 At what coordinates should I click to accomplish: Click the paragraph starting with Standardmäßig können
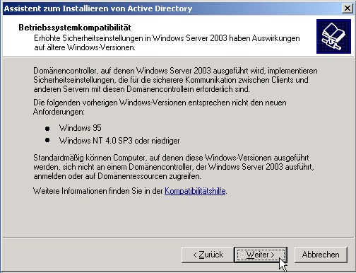pyautogui.click(x=174, y=167)
